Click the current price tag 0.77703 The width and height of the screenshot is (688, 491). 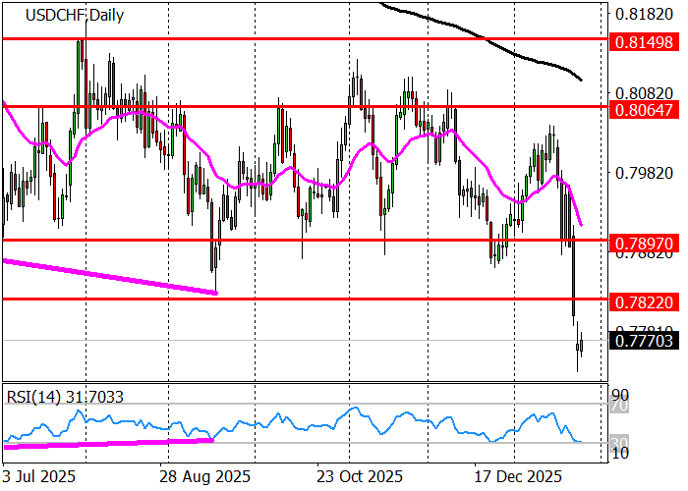tap(643, 341)
